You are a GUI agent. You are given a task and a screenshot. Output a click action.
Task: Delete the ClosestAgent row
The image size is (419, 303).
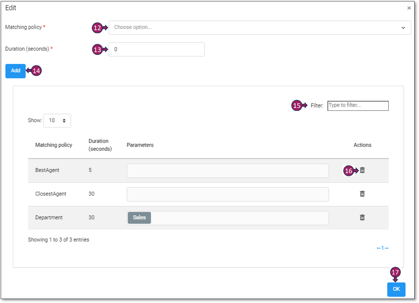tap(362, 194)
